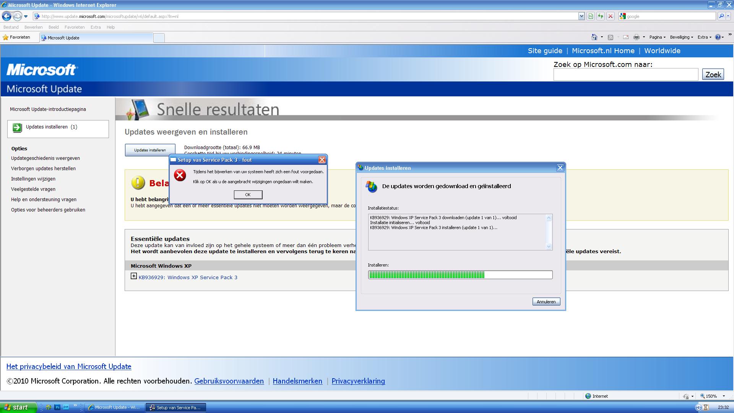The width and height of the screenshot is (734, 413).
Task: Select the Microsoft Update browser tab
Action: point(96,37)
